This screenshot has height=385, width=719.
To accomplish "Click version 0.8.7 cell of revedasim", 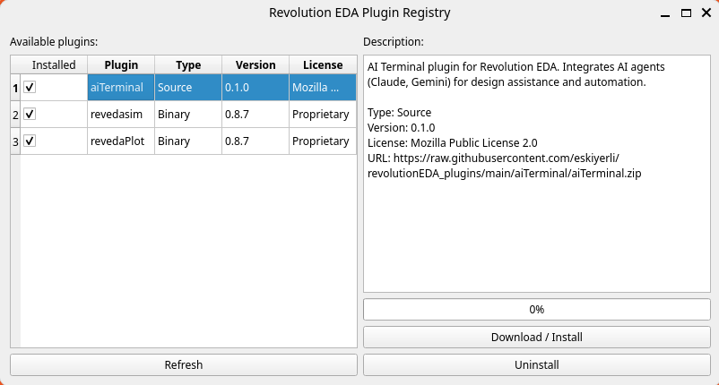I will point(256,114).
